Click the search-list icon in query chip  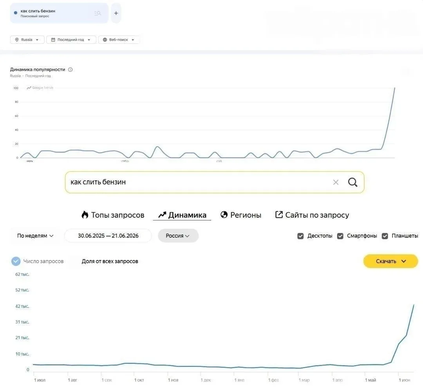click(98, 13)
